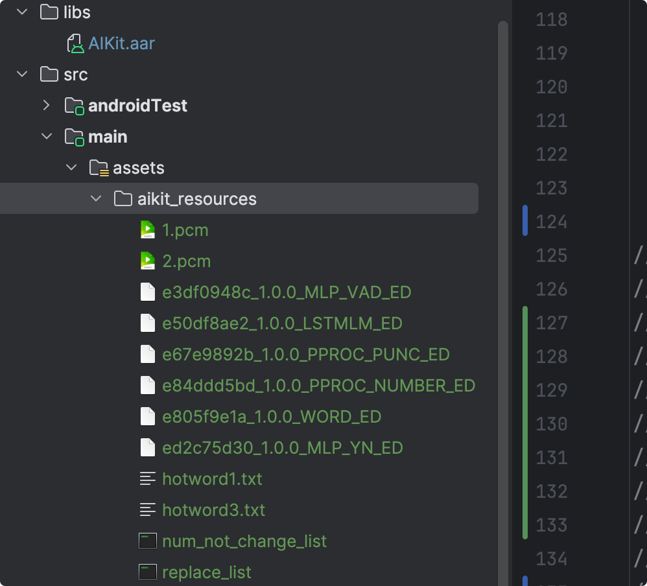Click the 1.pcm audio file icon
The height and width of the screenshot is (586, 647).
(x=147, y=229)
